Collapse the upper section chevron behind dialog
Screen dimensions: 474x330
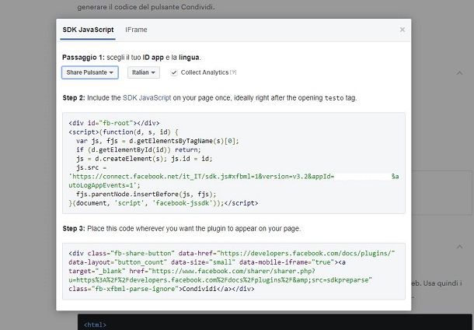tap(459, 73)
